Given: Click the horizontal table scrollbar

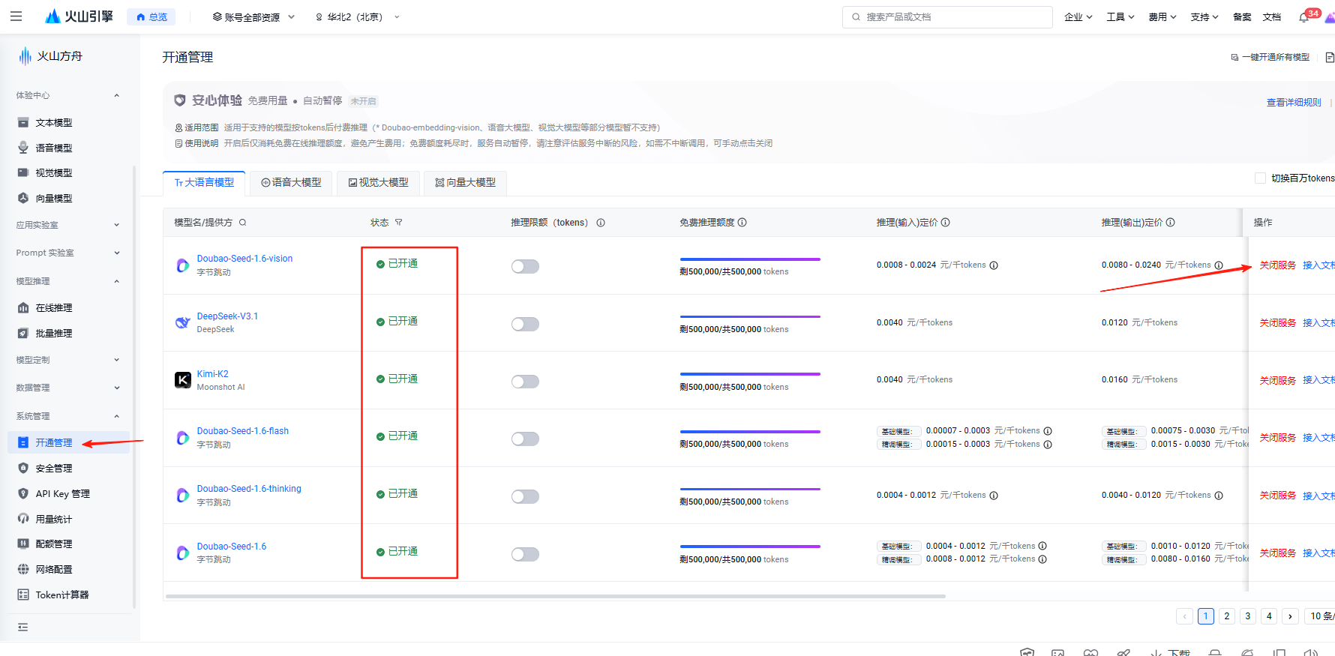Looking at the screenshot, I should [555, 596].
